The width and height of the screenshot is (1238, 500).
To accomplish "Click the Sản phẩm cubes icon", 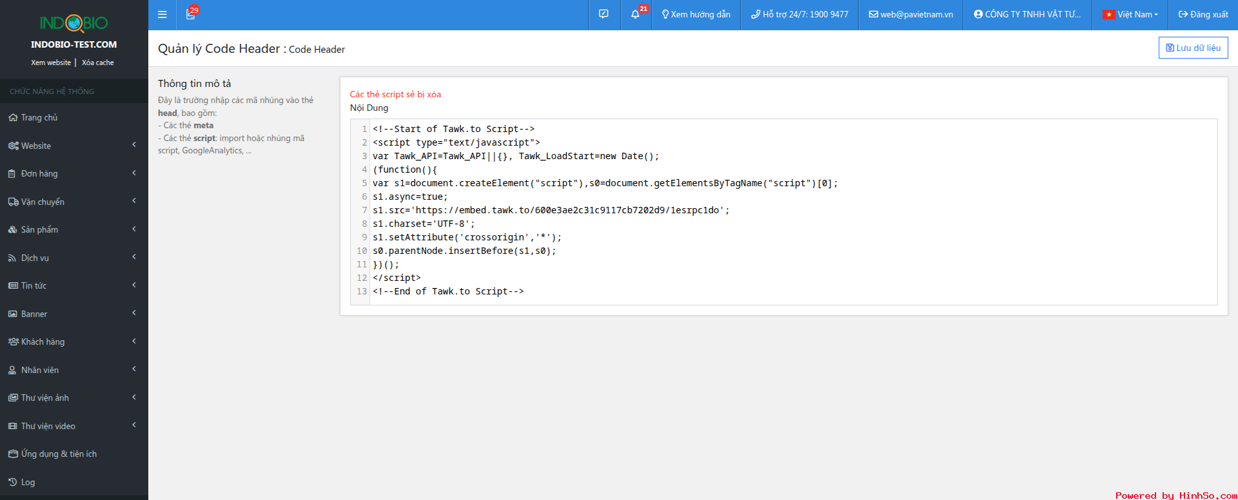I will coord(13,230).
